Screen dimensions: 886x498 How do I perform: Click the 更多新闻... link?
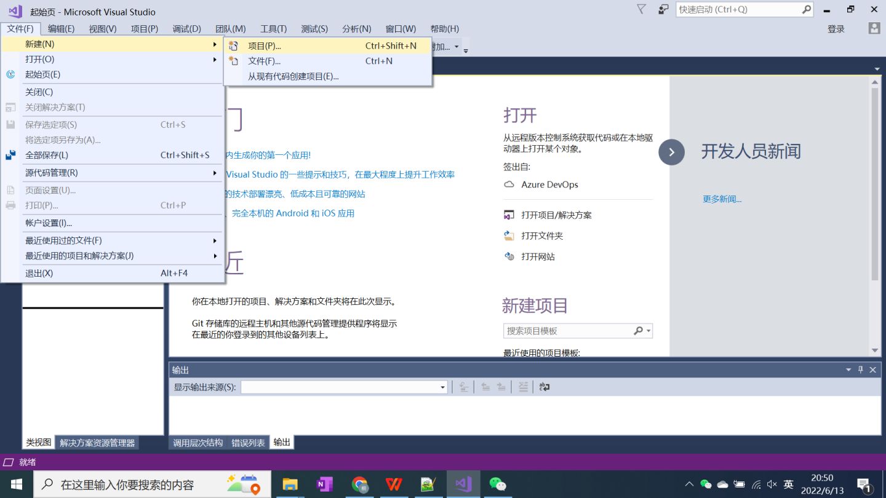tap(722, 199)
